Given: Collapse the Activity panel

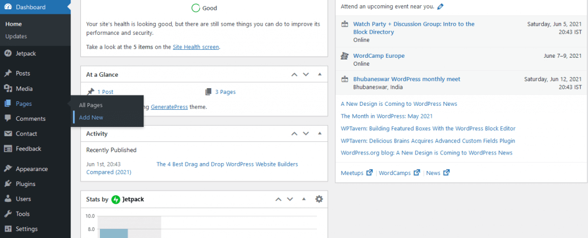Looking at the screenshot, I should [319, 133].
